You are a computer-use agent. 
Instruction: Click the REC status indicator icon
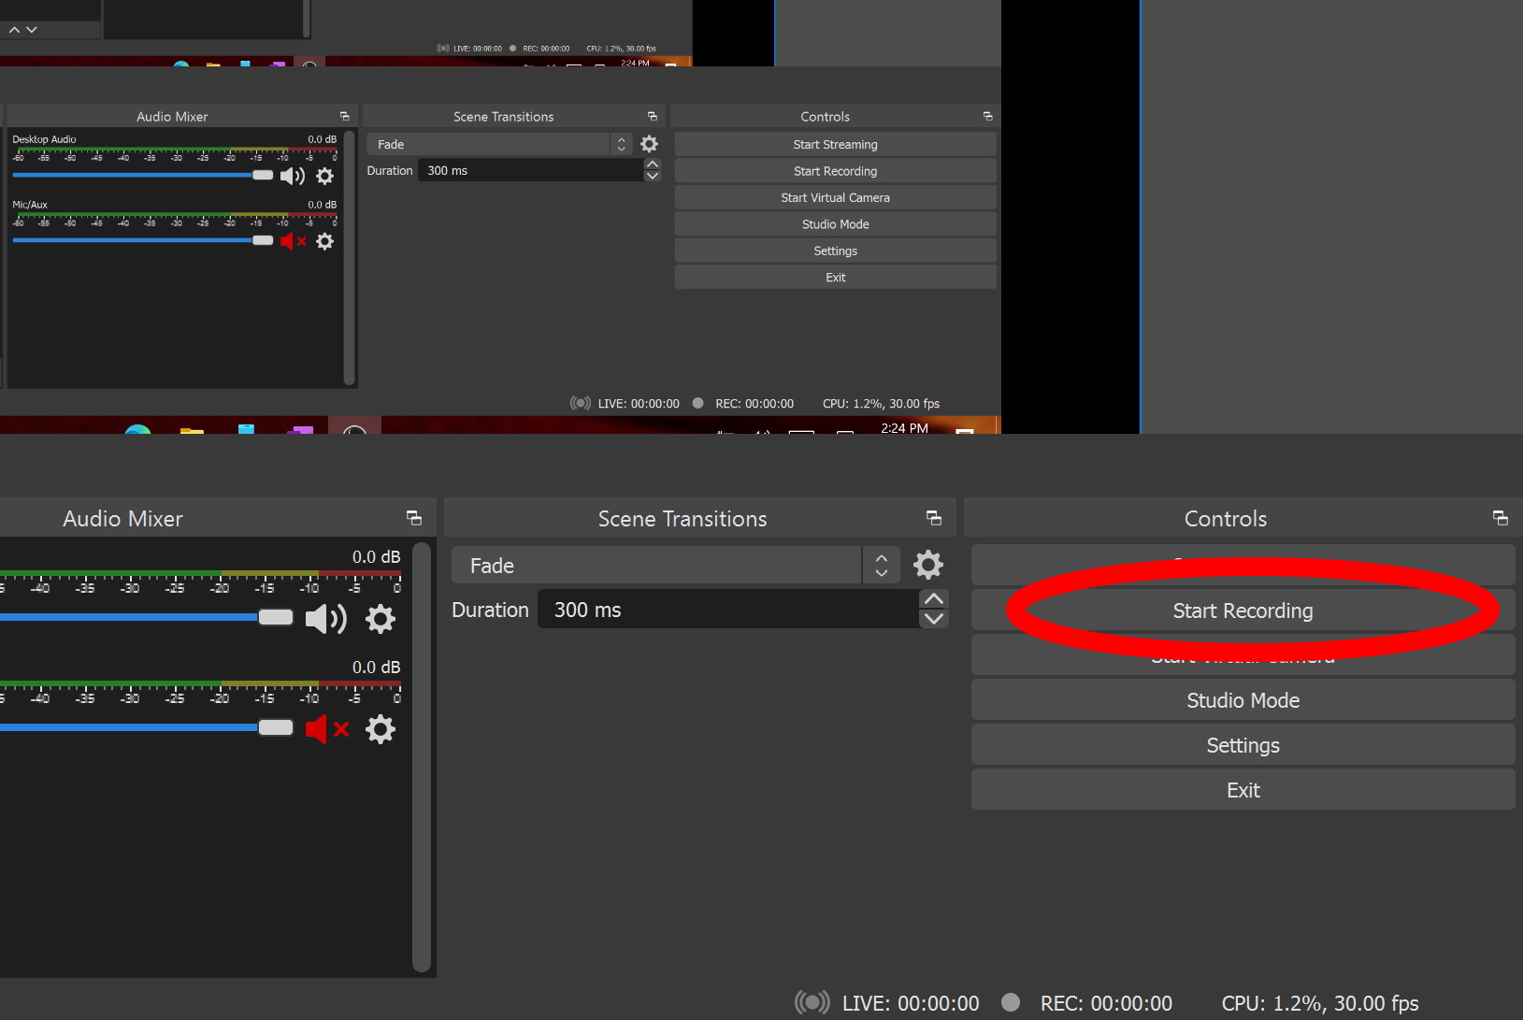click(1011, 1001)
